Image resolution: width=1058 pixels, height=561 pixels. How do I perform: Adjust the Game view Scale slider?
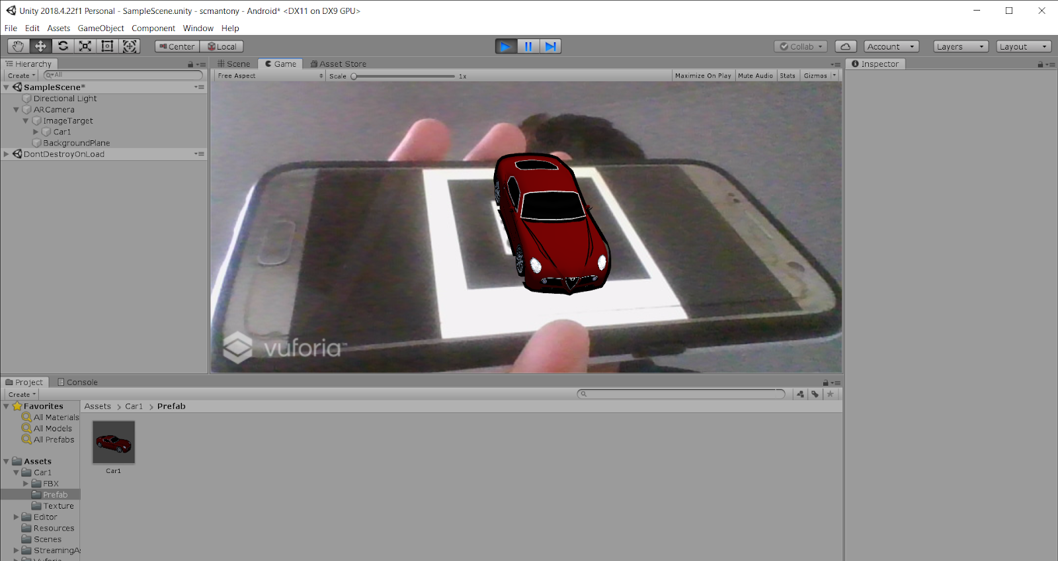[x=404, y=76]
